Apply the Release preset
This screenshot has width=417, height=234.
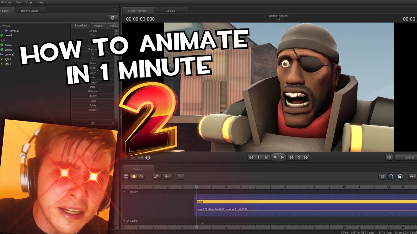(93, 91)
